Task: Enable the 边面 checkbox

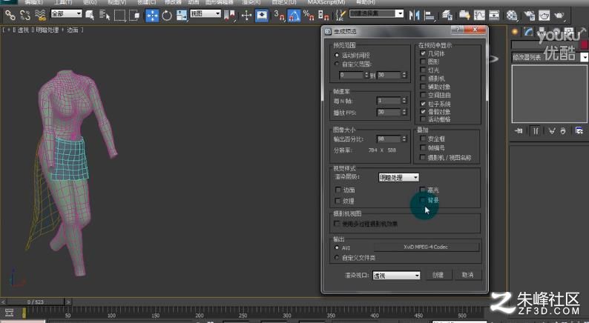Action: 338,190
